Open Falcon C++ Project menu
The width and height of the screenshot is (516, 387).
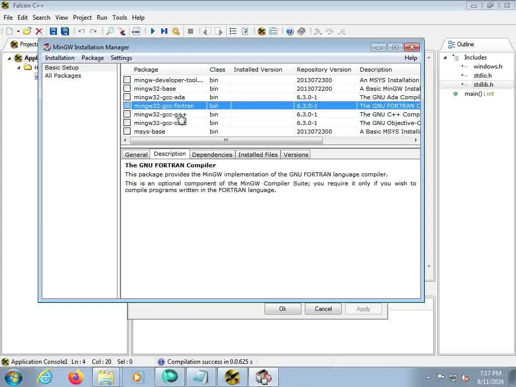(82, 18)
